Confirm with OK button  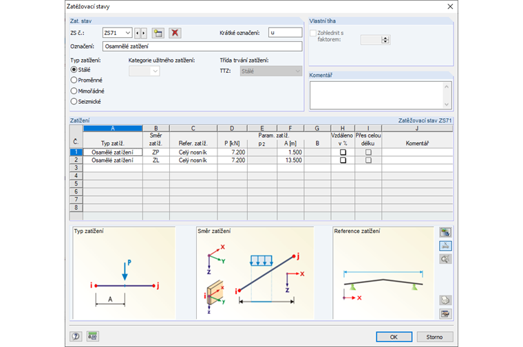point(394,337)
